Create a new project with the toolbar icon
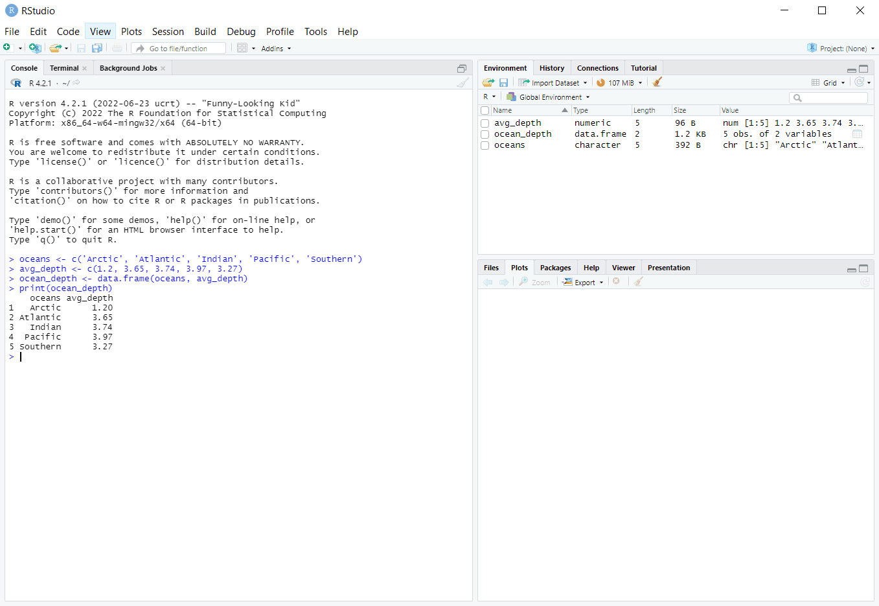 pyautogui.click(x=35, y=48)
